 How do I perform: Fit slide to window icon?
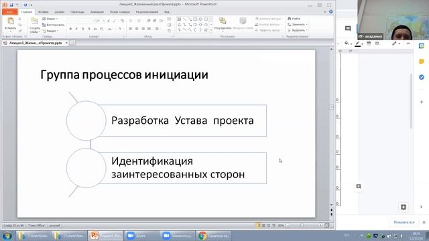(x=326, y=226)
